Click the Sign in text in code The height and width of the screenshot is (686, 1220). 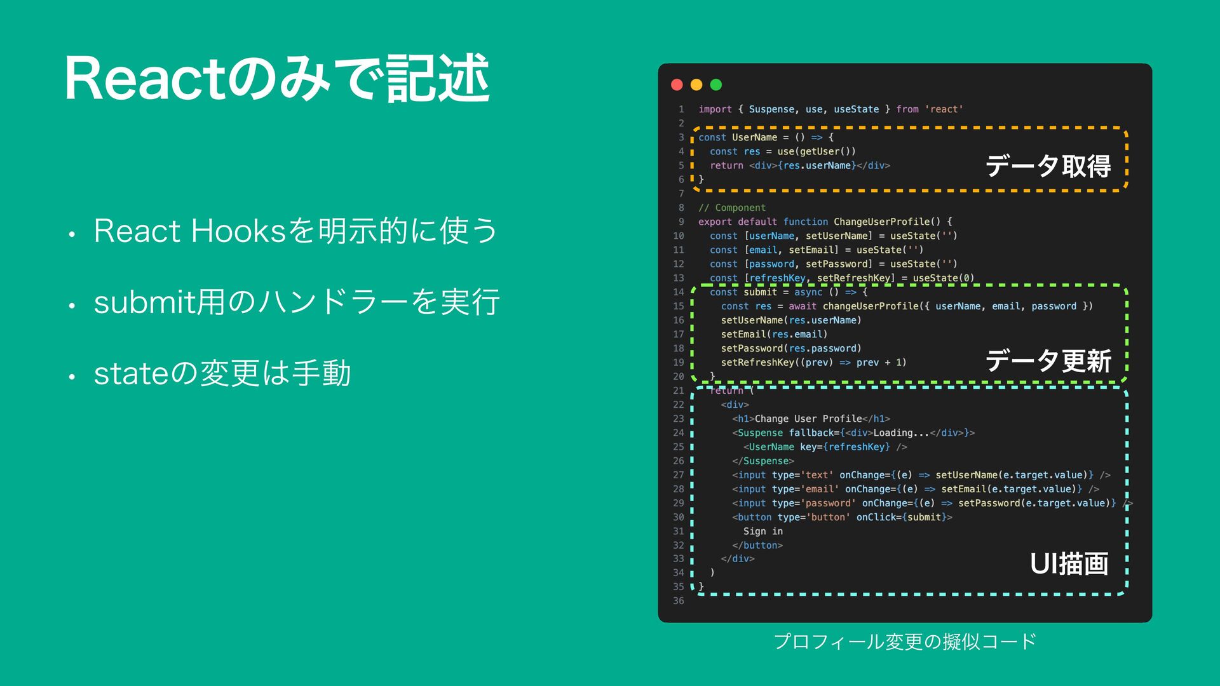762,531
